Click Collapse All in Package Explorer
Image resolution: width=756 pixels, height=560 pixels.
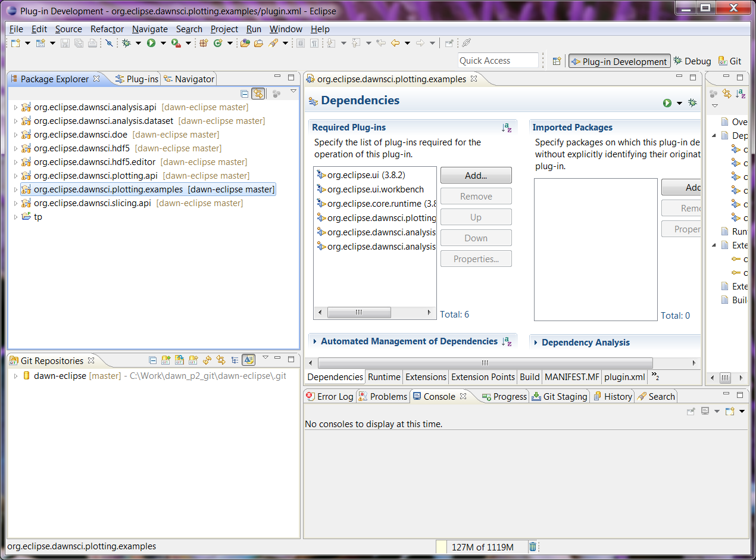[245, 94]
